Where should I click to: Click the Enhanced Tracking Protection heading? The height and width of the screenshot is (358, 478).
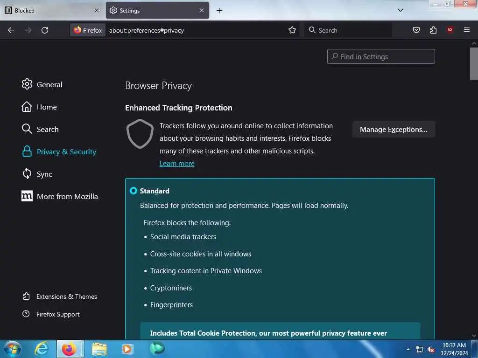pyautogui.click(x=179, y=108)
